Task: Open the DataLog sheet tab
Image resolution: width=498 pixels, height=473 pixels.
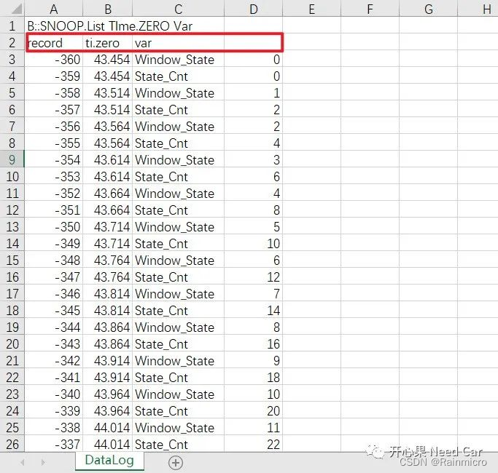Action: pos(109,461)
